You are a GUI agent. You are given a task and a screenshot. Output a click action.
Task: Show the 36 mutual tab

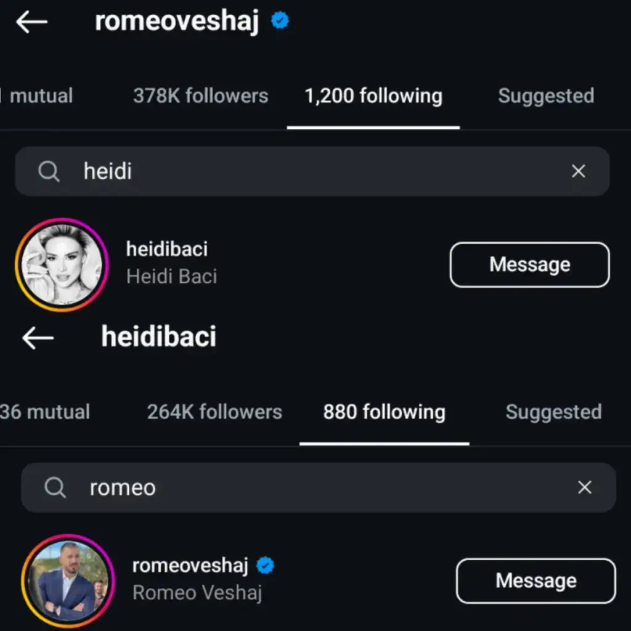point(45,412)
